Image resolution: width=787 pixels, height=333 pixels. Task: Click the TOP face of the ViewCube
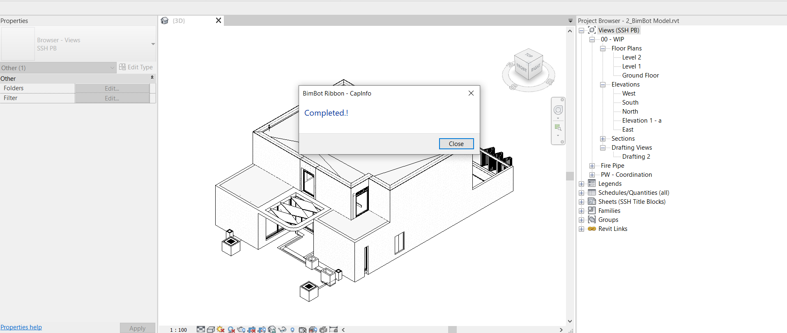tap(529, 55)
